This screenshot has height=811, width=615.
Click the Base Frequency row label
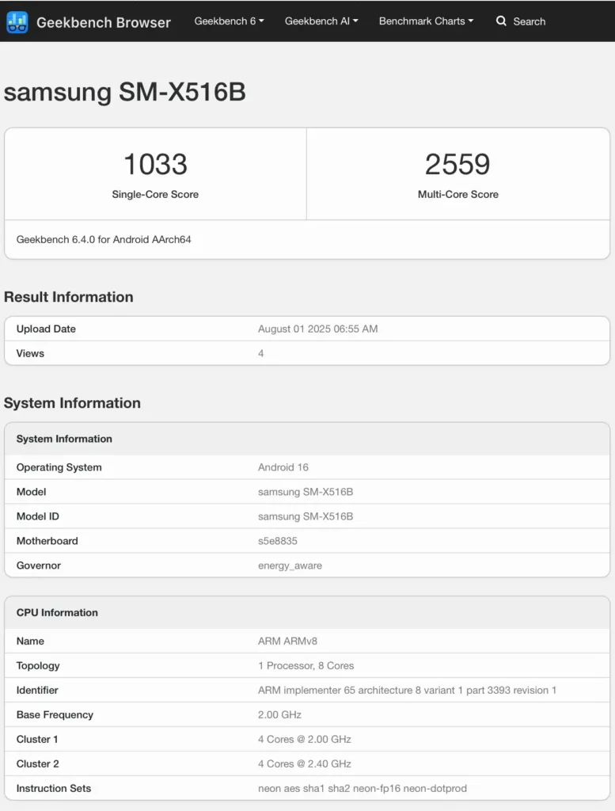(x=55, y=715)
